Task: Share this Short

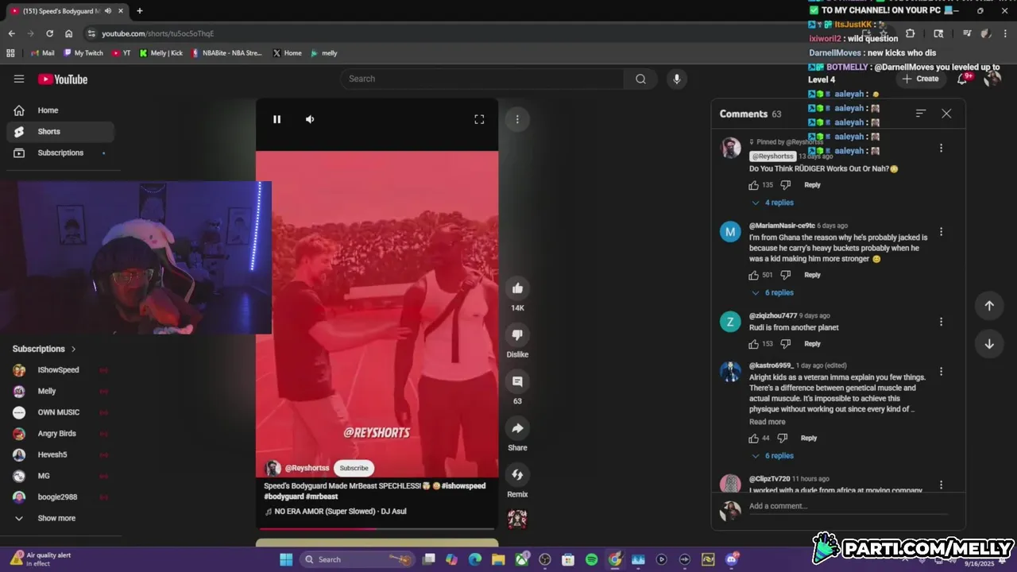Action: click(517, 428)
